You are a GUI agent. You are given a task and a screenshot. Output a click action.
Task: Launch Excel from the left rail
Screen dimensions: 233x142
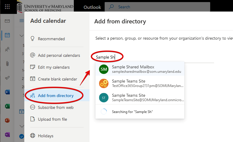pyautogui.click(x=7, y=106)
